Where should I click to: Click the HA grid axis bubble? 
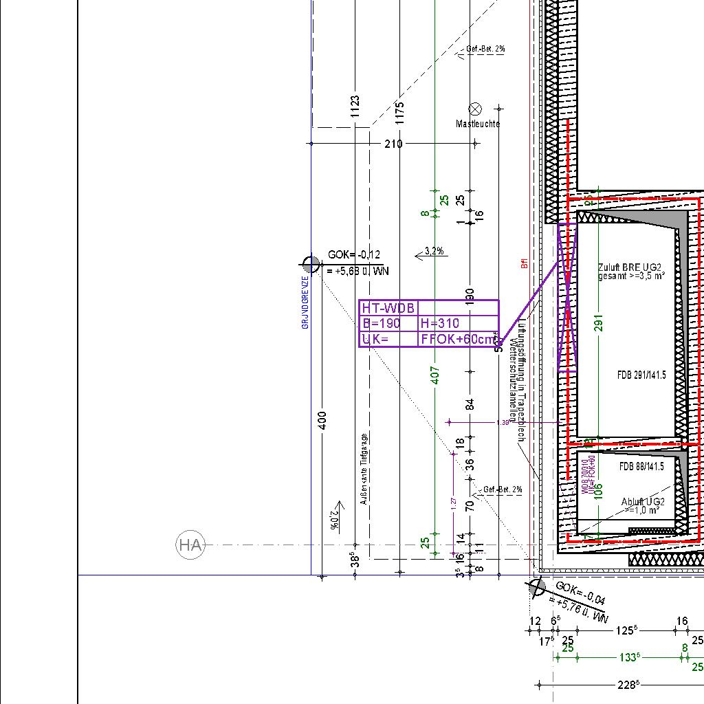(190, 545)
